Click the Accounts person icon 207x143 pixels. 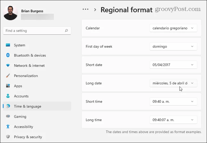[x=8, y=96]
